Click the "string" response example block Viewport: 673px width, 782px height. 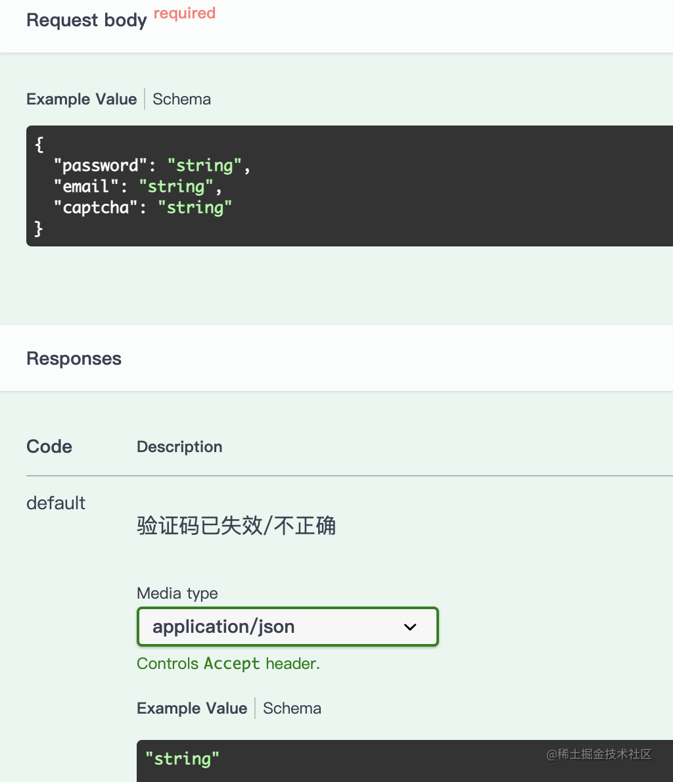tap(182, 759)
